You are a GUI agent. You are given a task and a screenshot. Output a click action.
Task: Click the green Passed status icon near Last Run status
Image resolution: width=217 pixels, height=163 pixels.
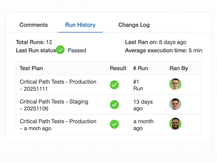(x=60, y=50)
